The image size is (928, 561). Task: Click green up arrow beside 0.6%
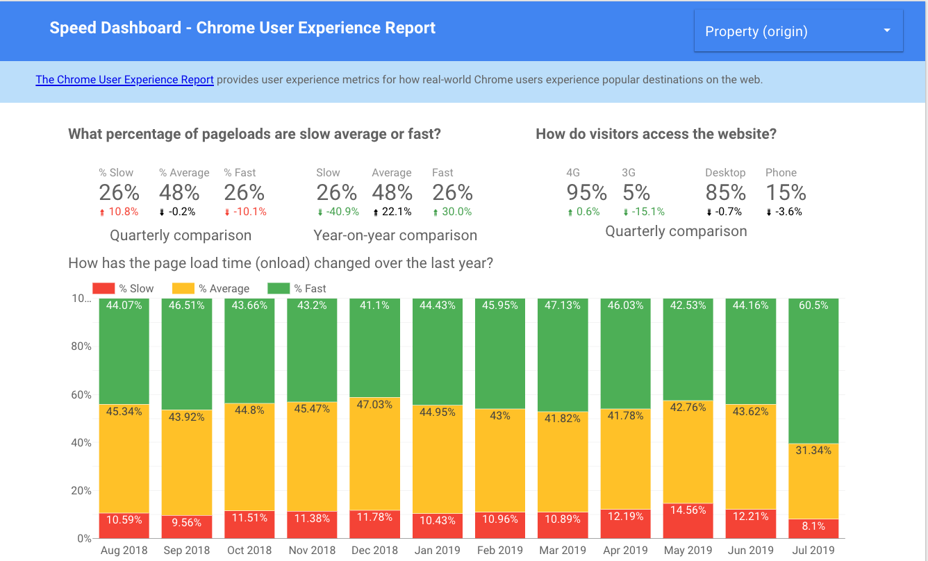tap(570, 212)
